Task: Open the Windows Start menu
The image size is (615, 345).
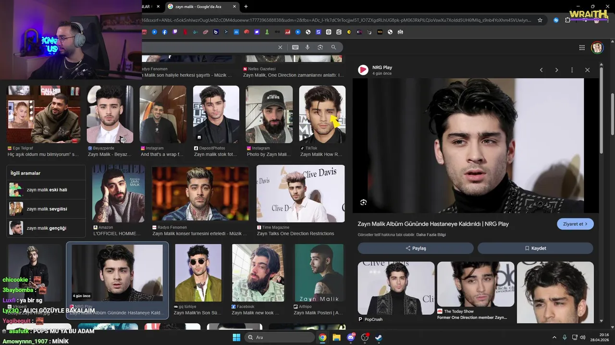Action: click(236, 337)
